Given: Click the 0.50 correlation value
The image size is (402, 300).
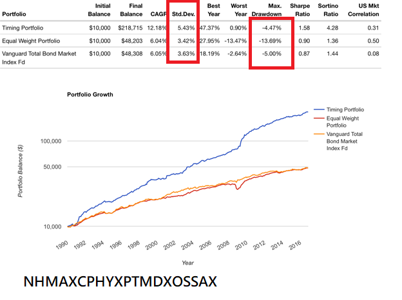Looking at the screenshot, I should [x=373, y=41].
